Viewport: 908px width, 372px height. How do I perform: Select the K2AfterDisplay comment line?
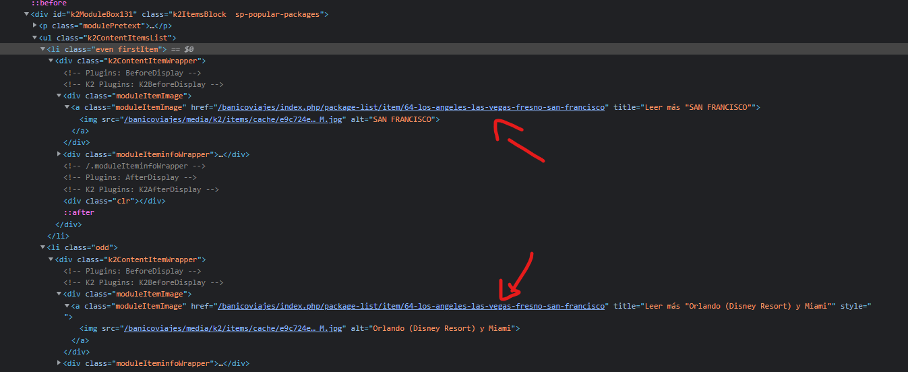[x=141, y=189]
